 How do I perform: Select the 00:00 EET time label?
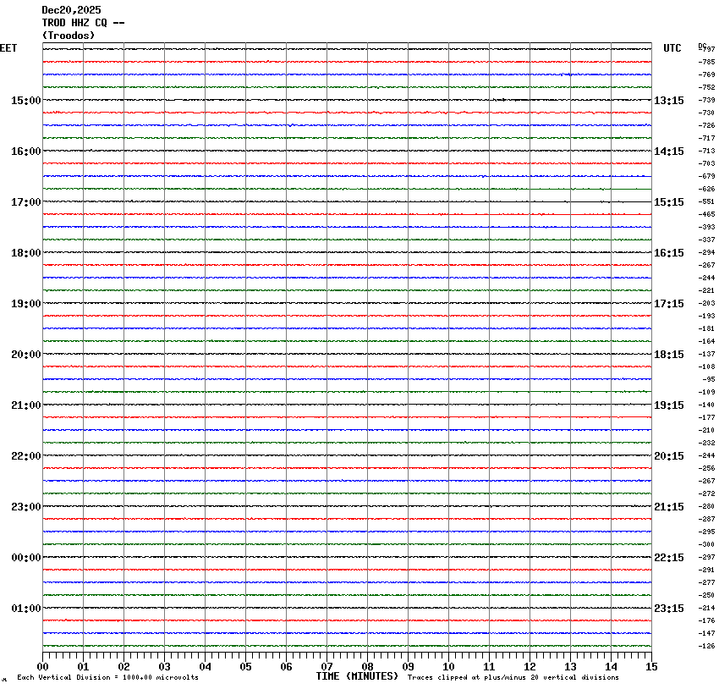click(25, 558)
